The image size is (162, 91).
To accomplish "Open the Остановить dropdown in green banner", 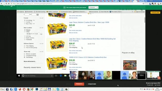I will coord(93,7).
